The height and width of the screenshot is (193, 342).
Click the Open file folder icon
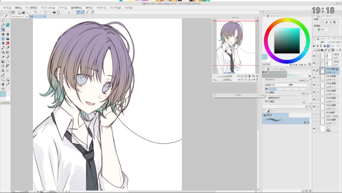23,12
